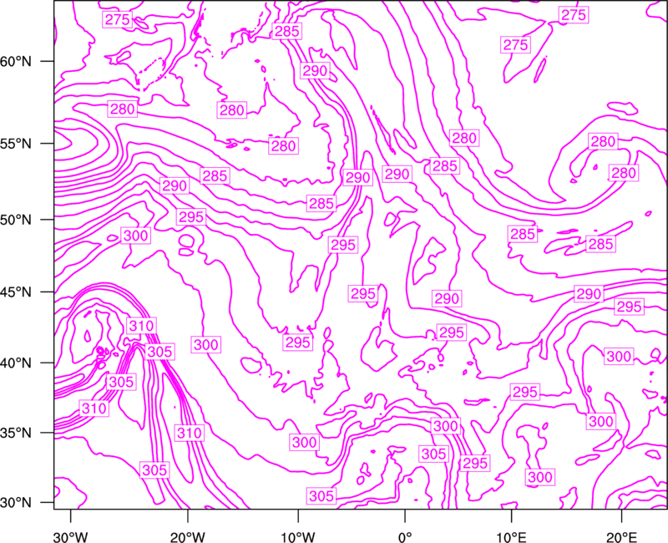Screen dimensions: 668x543
Task: Click the 30°W longitude axis label
Action: [x=71, y=537]
